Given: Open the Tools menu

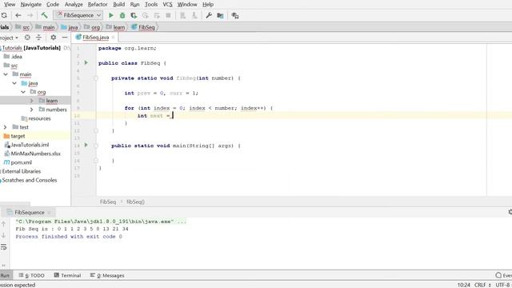Looking at the screenshot, I should 151,5.
